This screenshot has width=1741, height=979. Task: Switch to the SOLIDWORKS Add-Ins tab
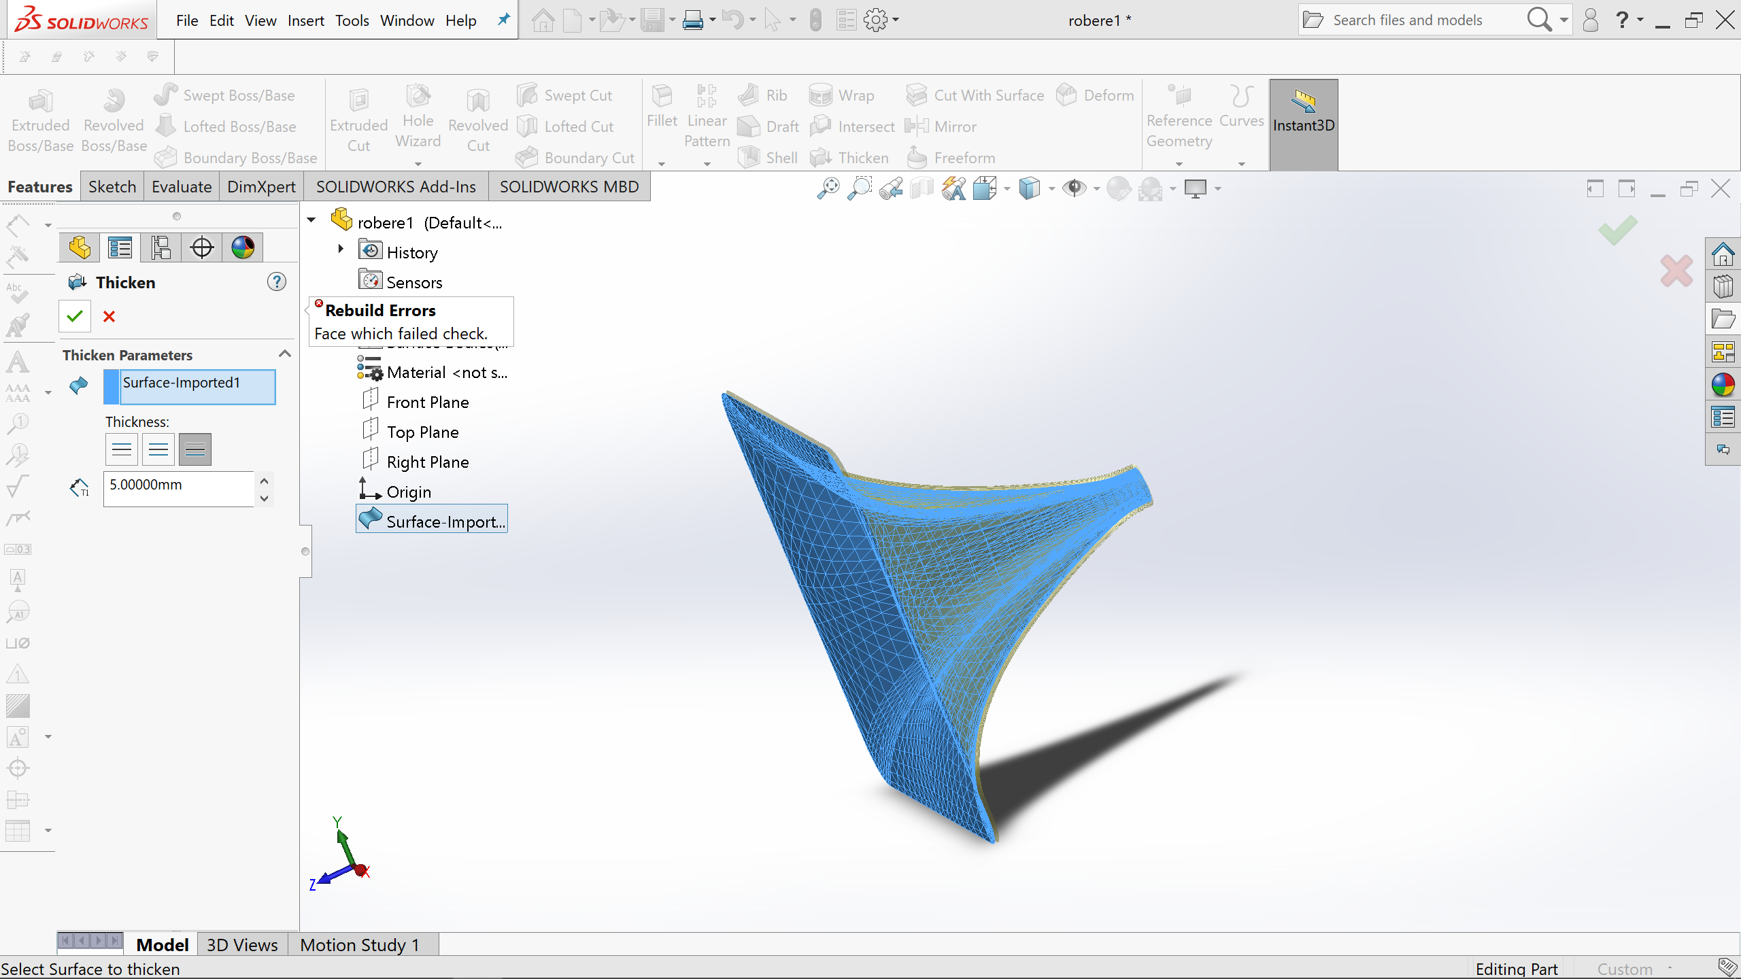click(396, 187)
